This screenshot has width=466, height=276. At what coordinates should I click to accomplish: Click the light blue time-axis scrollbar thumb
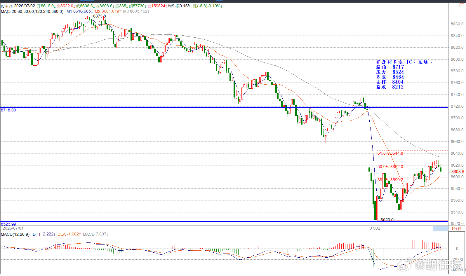click(440, 228)
